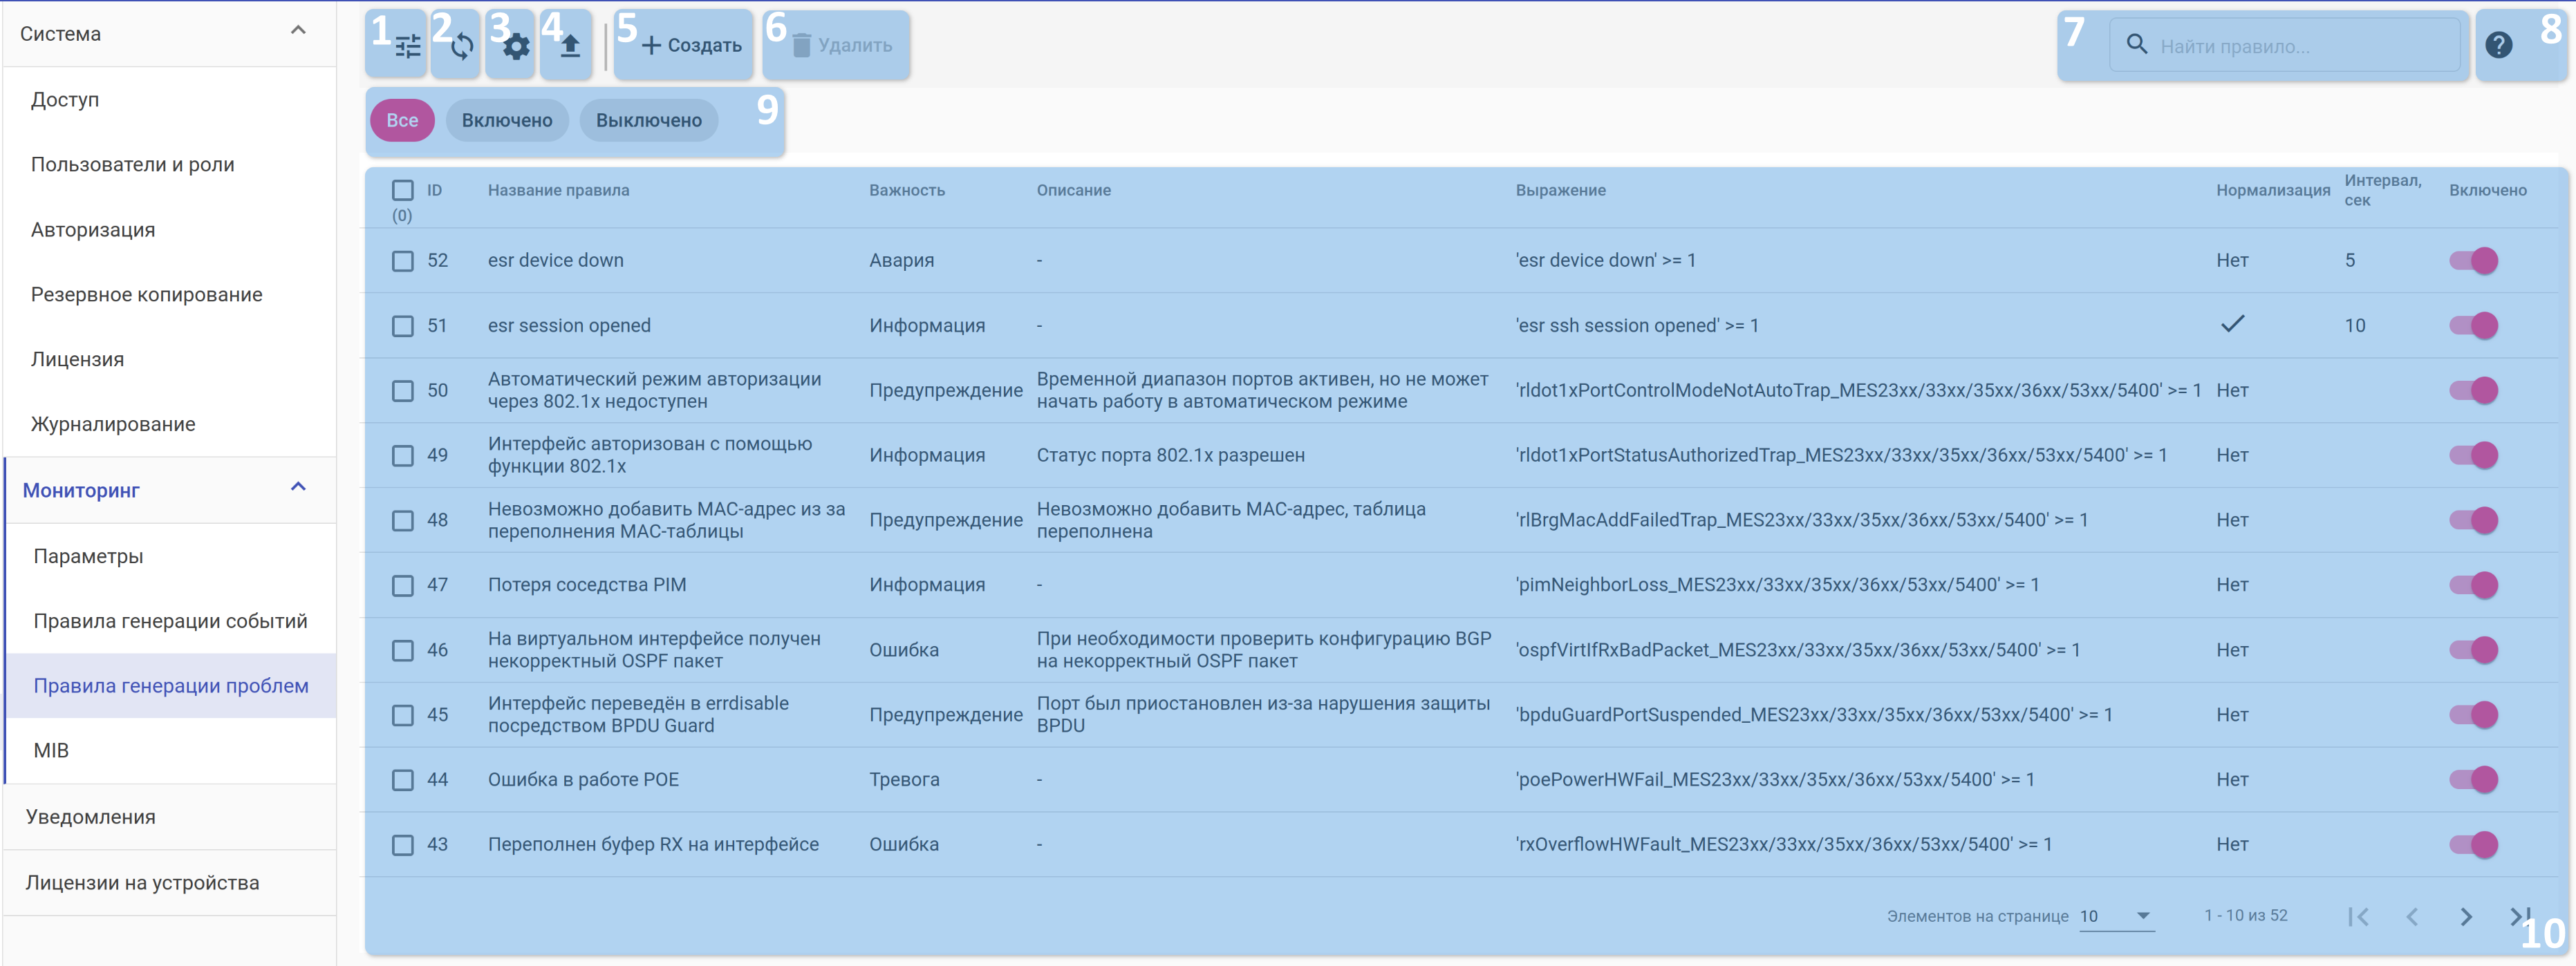Click the refresh rules icon
This screenshot has height=966, width=2576.
[x=461, y=46]
